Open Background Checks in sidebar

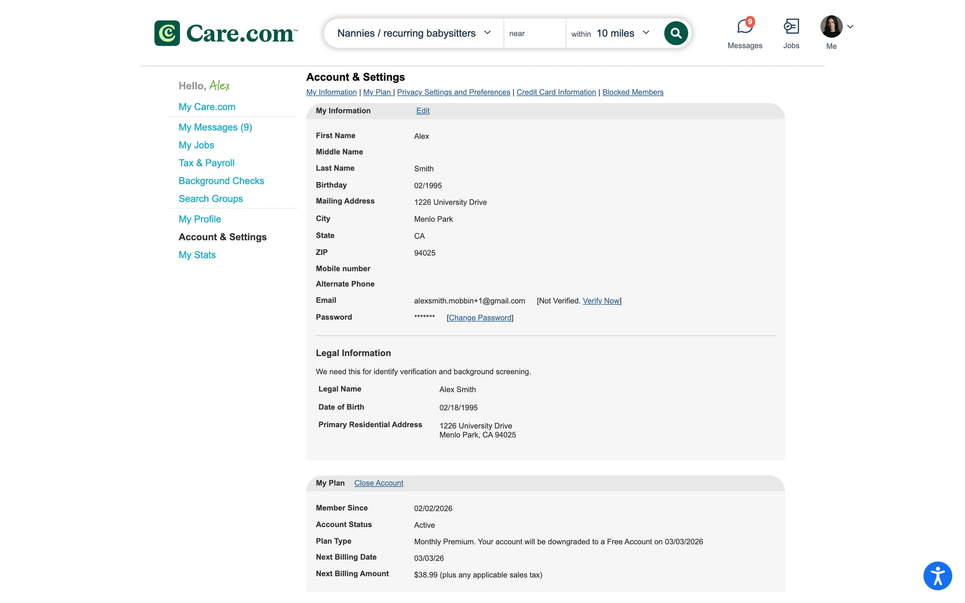click(x=221, y=181)
